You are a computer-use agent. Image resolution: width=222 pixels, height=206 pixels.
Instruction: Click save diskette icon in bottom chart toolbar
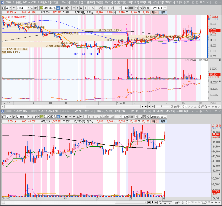pos(144,117)
